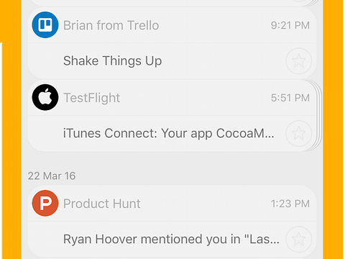Select the Brian from Trello sender name

click(x=111, y=25)
